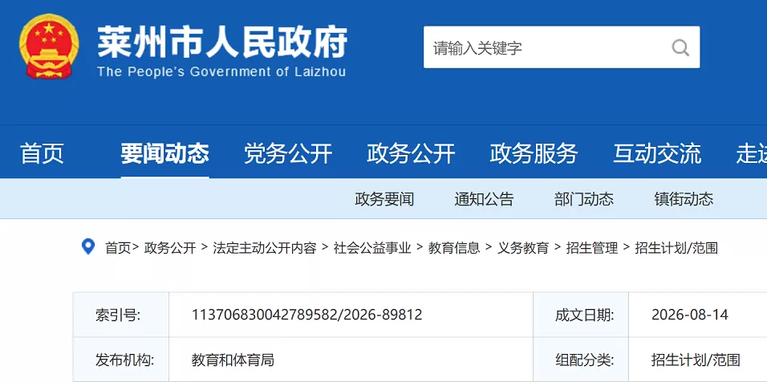Click breadcrumb 首页 link

click(118, 248)
